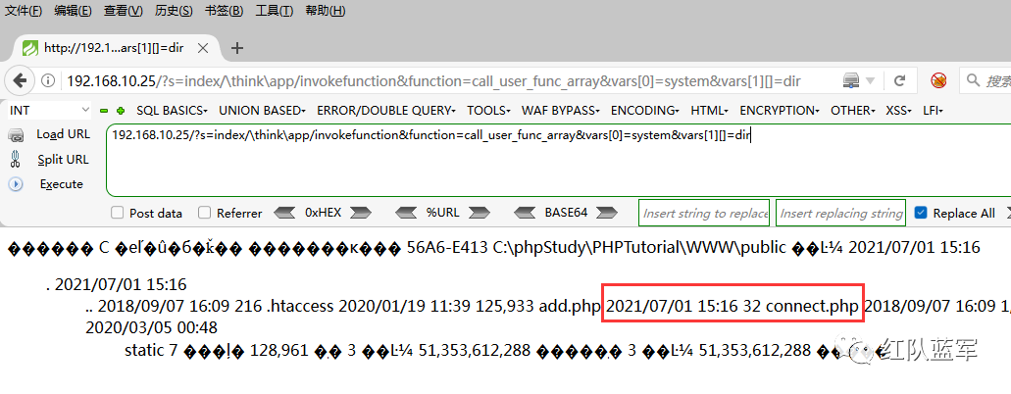Screen dimensions: 1011x394
Task: Expand the LFI menu in HackBar
Action: [933, 111]
